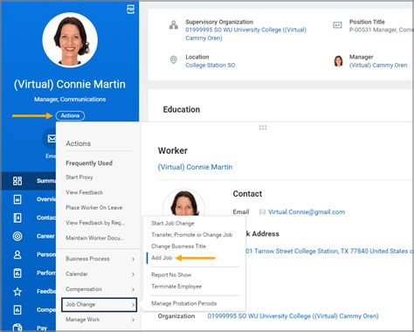The width and height of the screenshot is (414, 332).
Task: Click the drag handle dots above Worker
Action: (263, 128)
